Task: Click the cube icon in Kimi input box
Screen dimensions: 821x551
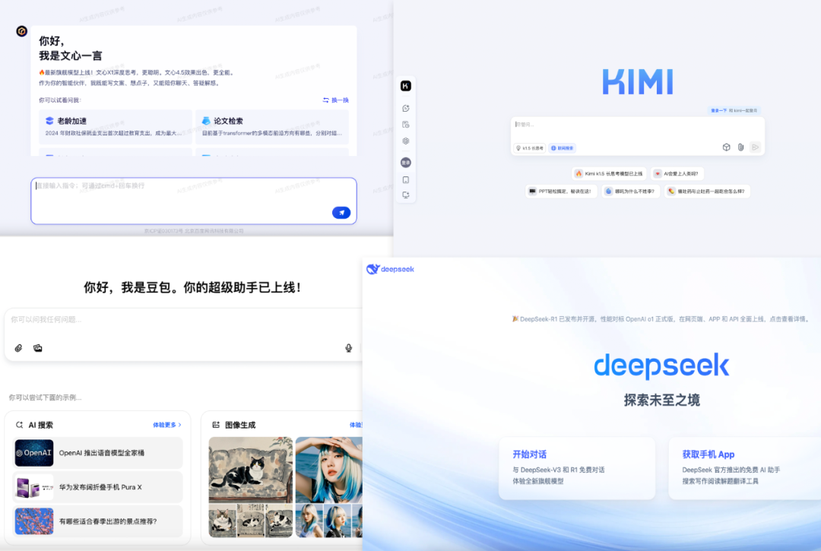Action: 726,147
